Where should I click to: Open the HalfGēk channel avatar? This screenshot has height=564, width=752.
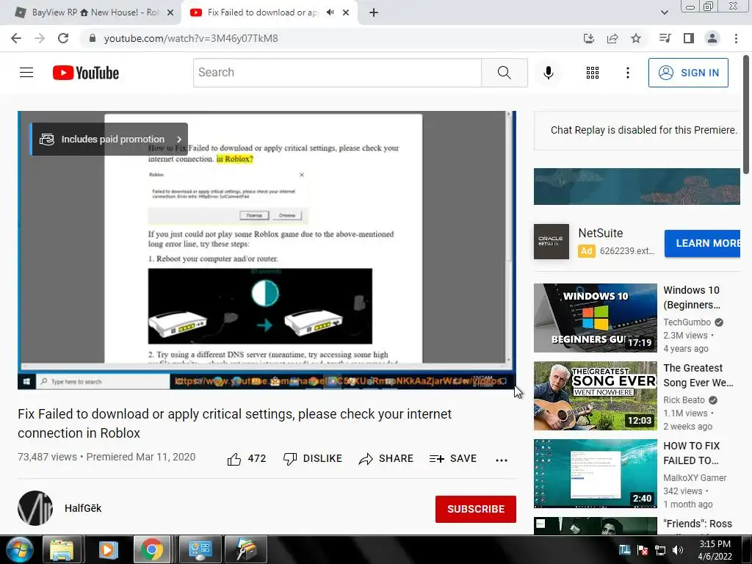35,508
